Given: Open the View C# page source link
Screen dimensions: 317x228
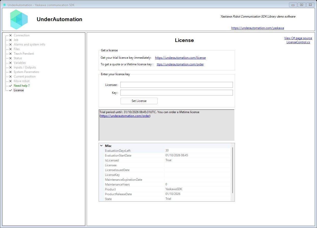Looking at the screenshot, I should [298, 38].
